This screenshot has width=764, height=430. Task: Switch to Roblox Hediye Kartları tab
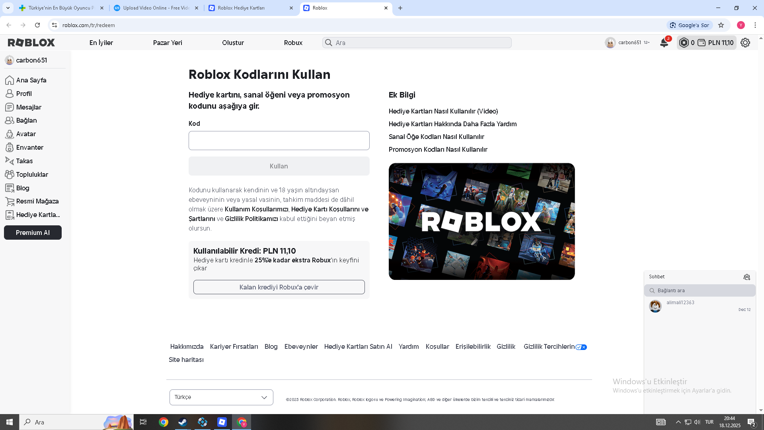tap(251, 8)
